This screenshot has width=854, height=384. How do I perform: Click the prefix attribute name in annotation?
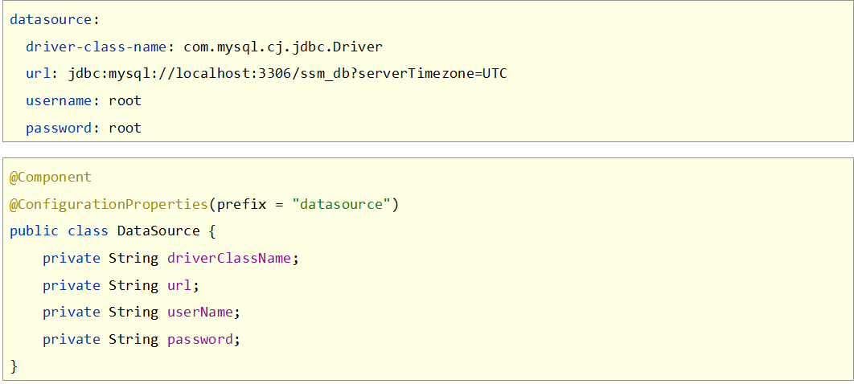[237, 204]
